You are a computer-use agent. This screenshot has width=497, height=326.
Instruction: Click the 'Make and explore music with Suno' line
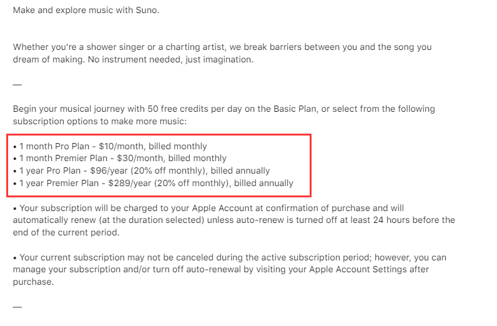(86, 10)
